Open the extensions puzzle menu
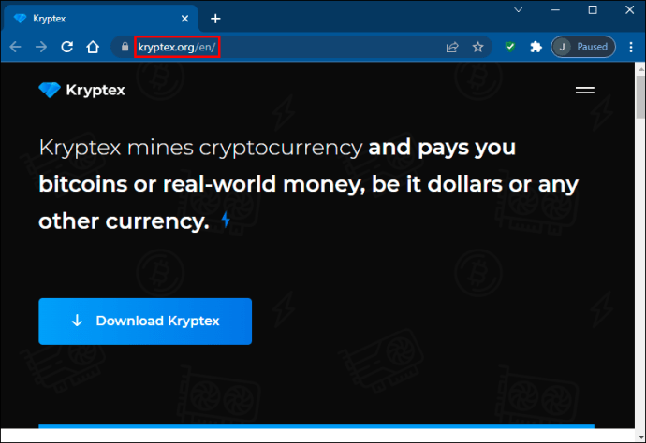This screenshot has width=646, height=443. pos(536,47)
